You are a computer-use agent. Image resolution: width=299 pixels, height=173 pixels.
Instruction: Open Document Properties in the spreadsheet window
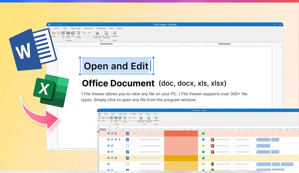point(148,119)
